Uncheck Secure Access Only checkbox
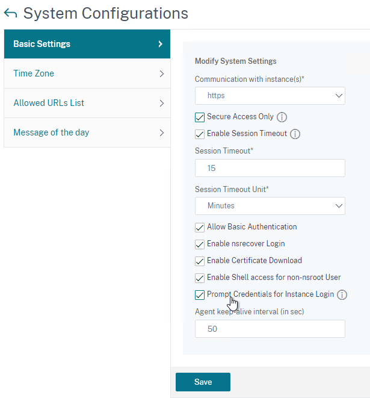Image resolution: width=370 pixels, height=398 pixels. click(200, 117)
